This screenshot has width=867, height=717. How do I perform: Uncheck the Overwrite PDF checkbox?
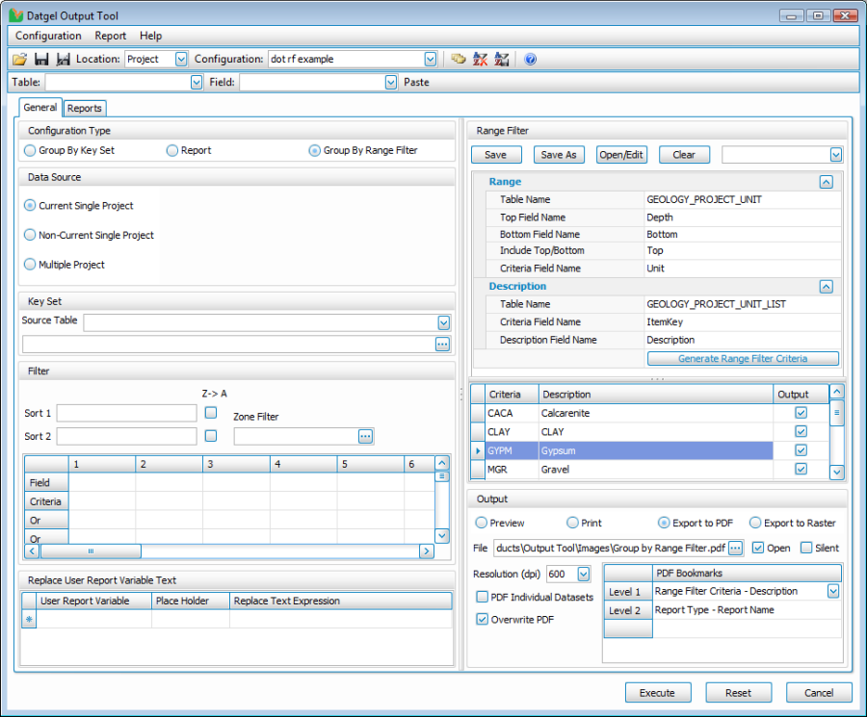click(483, 619)
